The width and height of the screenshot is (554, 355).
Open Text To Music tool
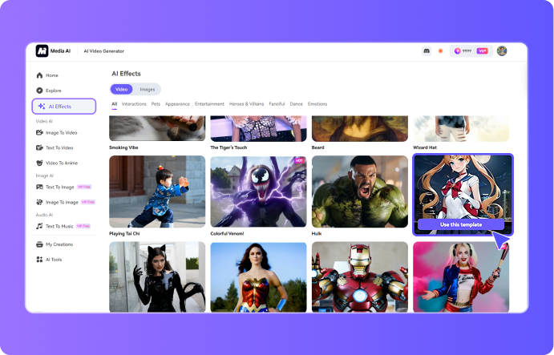pos(55,226)
